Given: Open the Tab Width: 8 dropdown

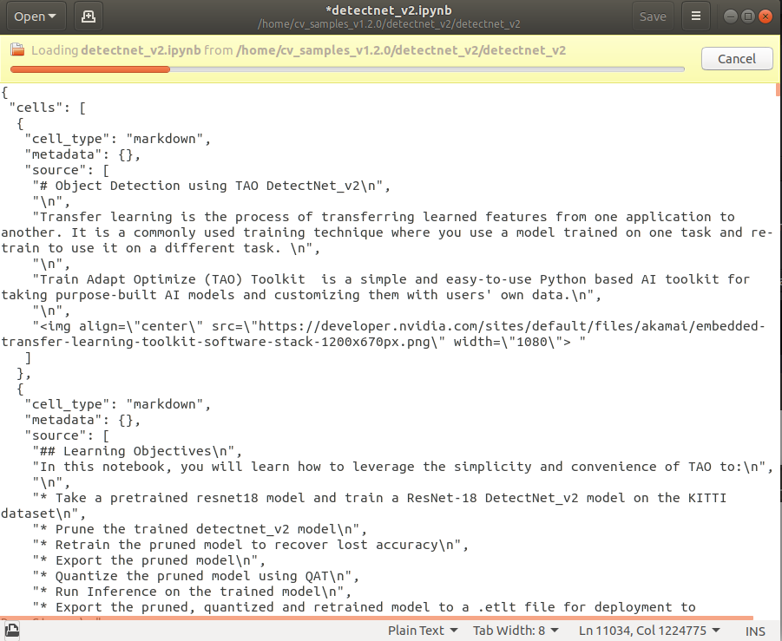Looking at the screenshot, I should pos(516,631).
